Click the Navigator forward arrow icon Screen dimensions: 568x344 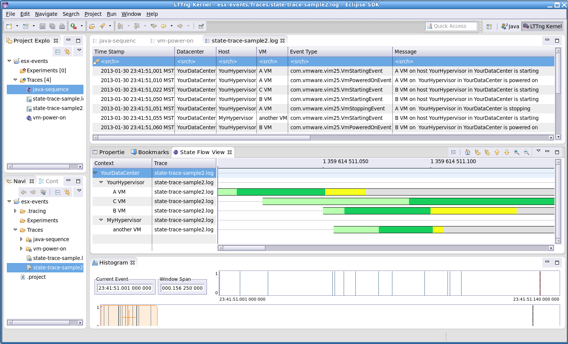click(33, 192)
